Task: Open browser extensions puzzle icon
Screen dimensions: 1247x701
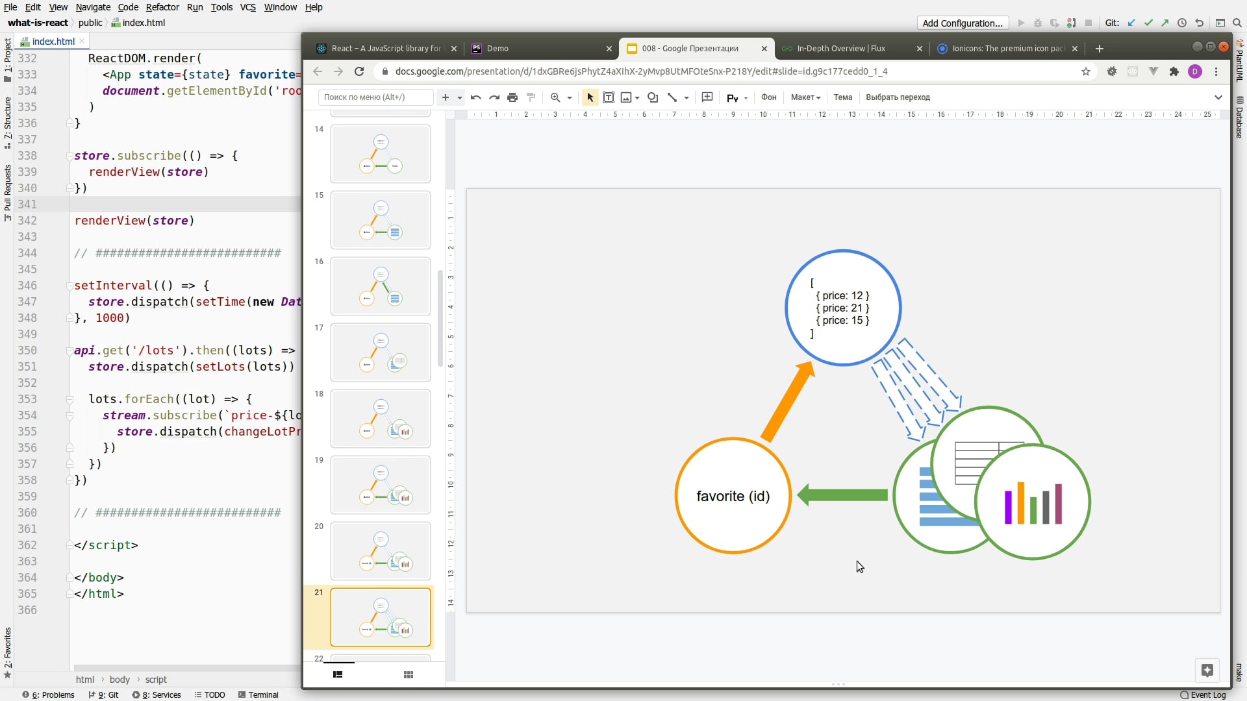Action: [1174, 71]
